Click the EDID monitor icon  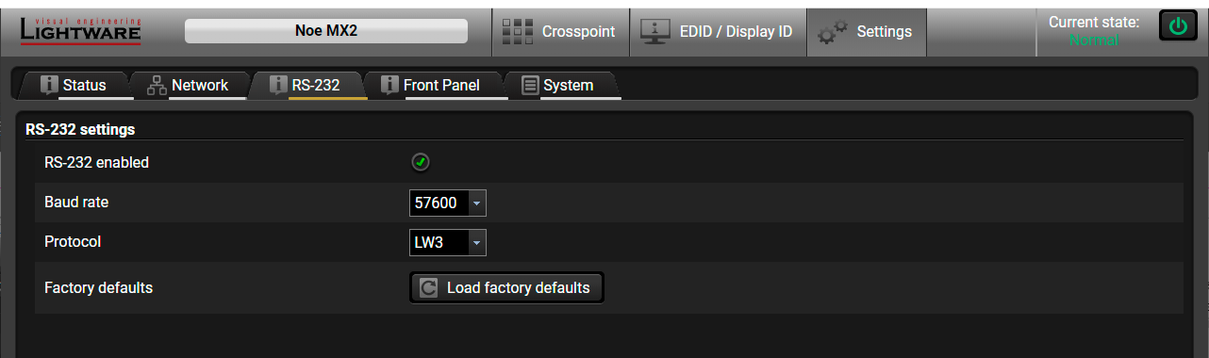coord(655,31)
